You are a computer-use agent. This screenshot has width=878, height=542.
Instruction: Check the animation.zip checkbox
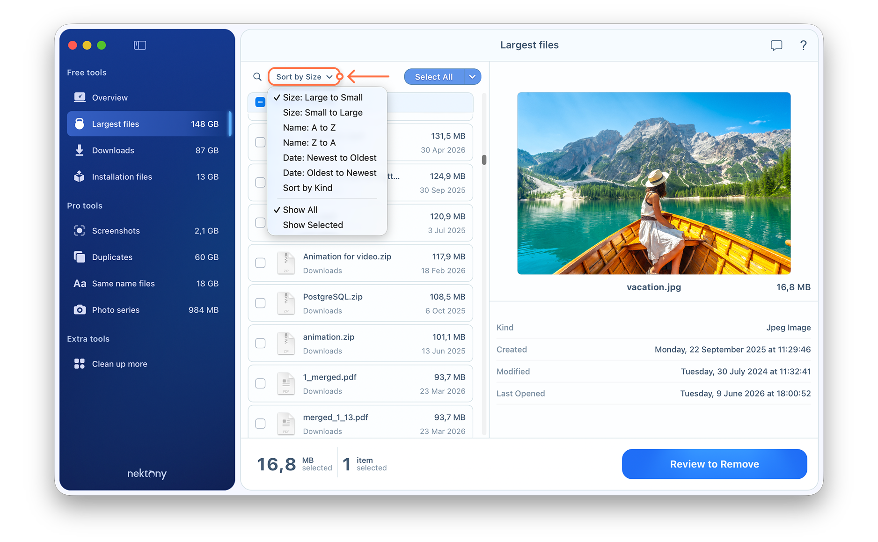pyautogui.click(x=260, y=344)
